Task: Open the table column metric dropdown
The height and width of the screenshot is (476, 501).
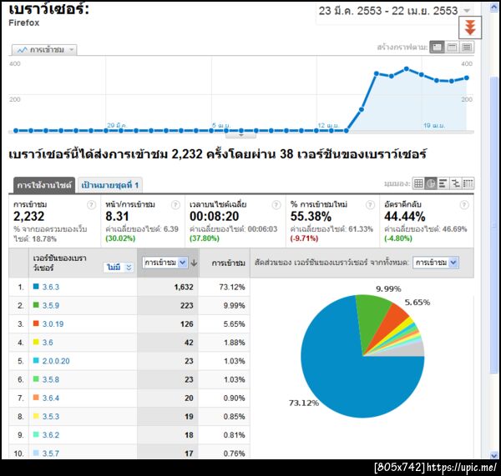Action: pos(164,263)
